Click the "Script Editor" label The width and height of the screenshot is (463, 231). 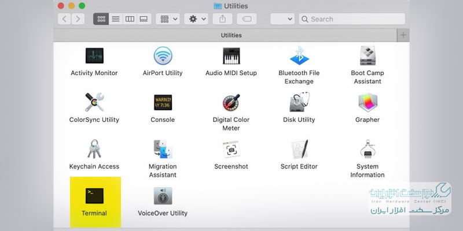click(299, 167)
